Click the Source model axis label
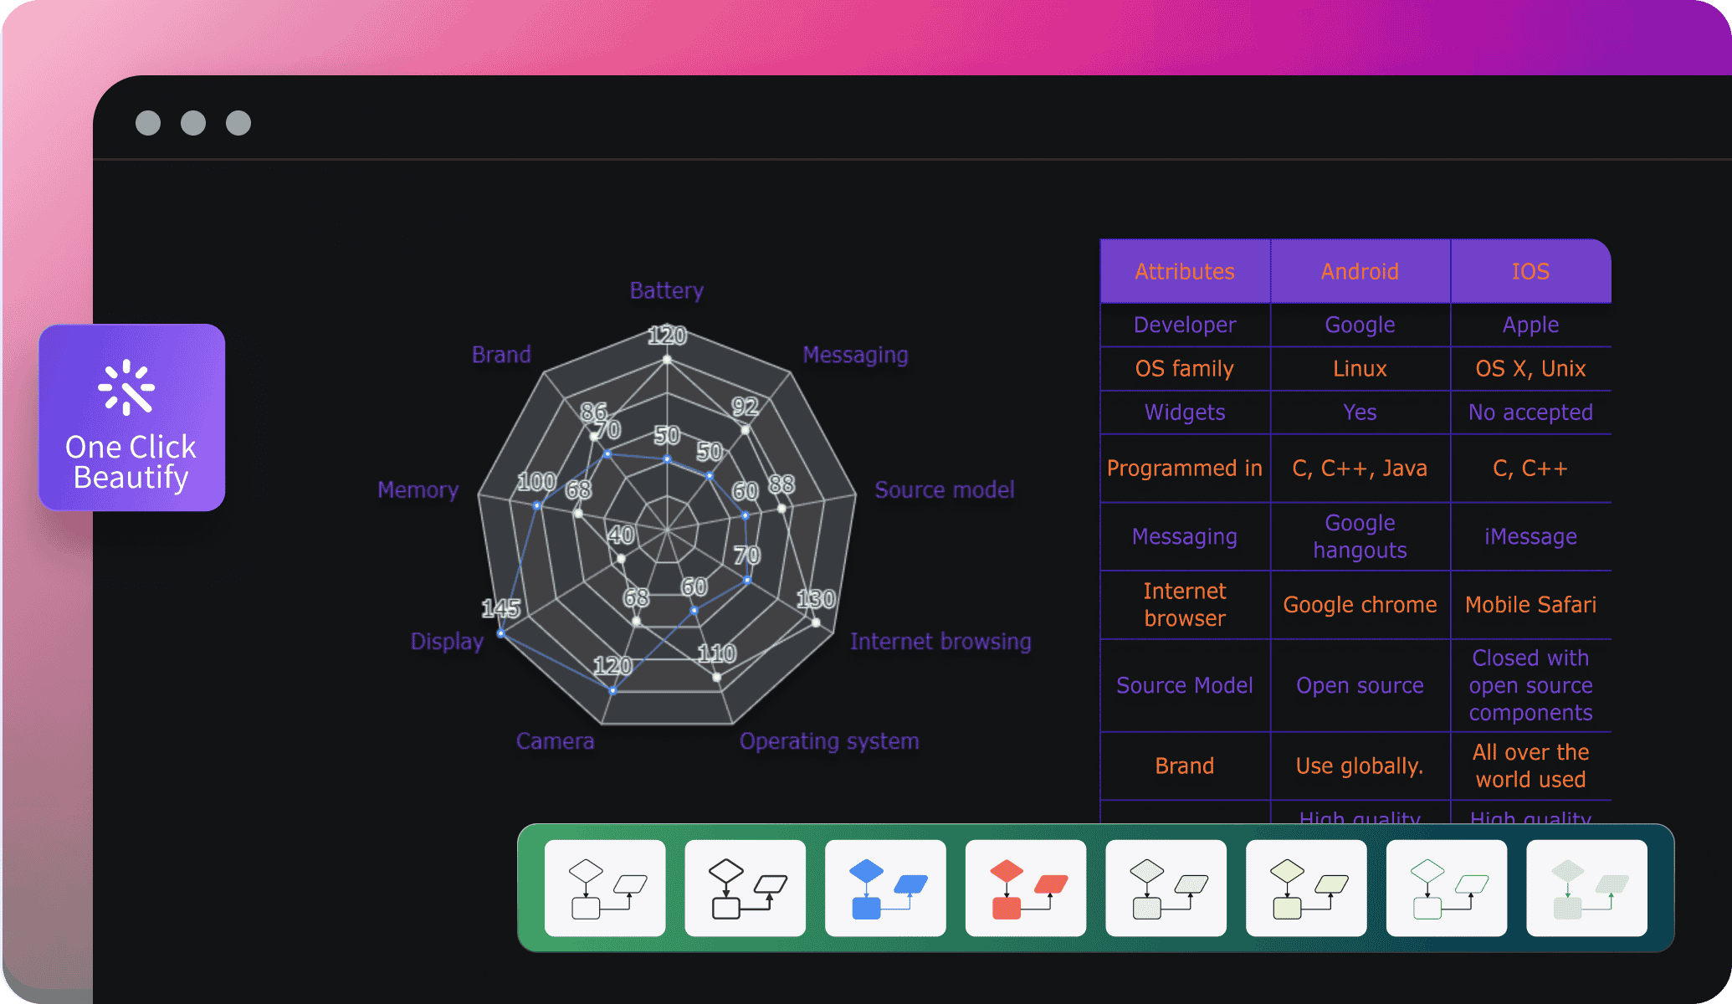The height and width of the screenshot is (1004, 1732). click(945, 489)
